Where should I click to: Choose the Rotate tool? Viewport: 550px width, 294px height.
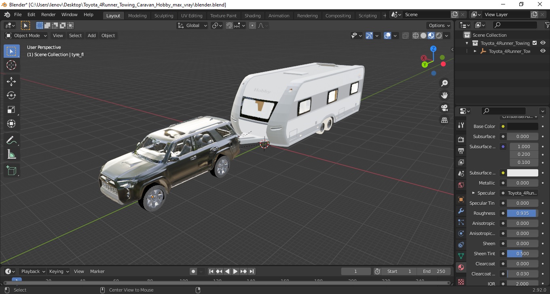(11, 95)
